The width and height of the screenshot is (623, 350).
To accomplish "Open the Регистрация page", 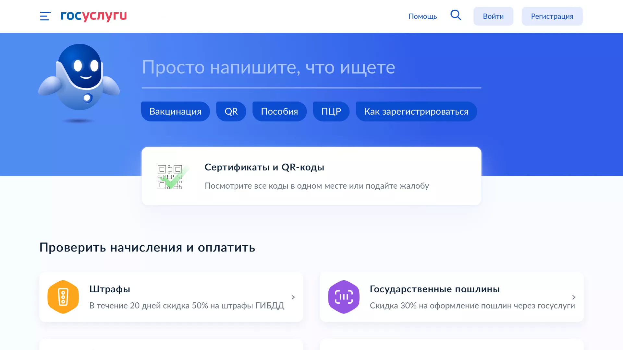I will click(x=552, y=16).
